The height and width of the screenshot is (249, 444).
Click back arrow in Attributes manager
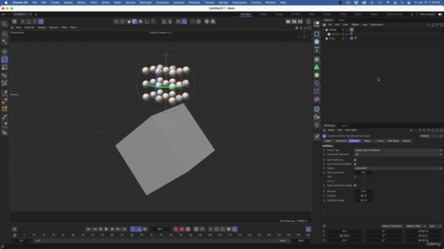411,131
